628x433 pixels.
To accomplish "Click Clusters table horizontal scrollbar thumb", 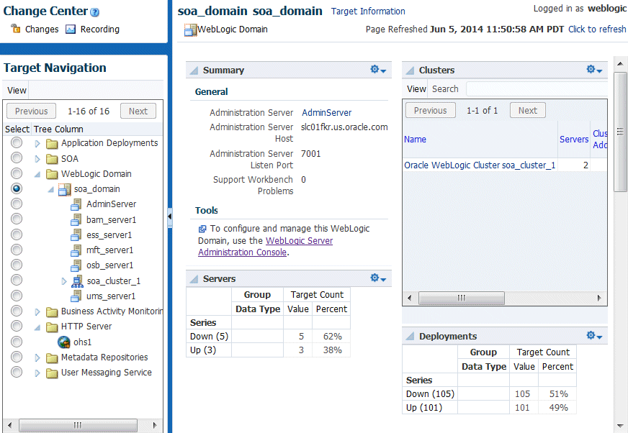I will pyautogui.click(x=462, y=298).
